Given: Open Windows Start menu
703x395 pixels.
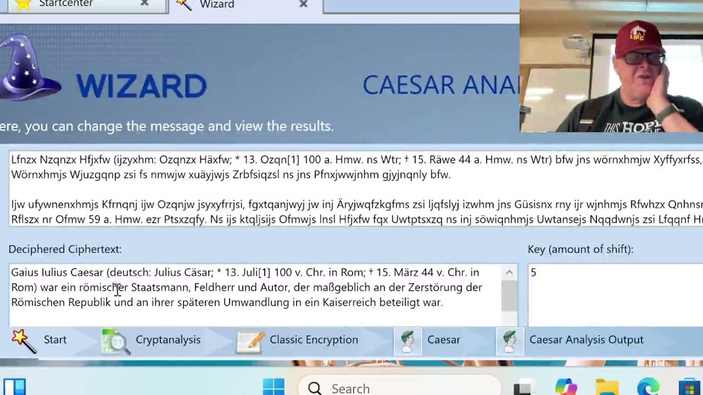Looking at the screenshot, I should tap(274, 387).
